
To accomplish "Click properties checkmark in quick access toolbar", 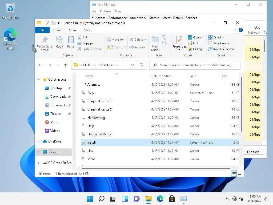I will coord(47,23).
